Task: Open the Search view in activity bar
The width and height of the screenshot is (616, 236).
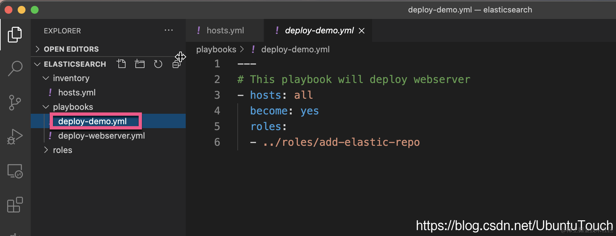Action: click(x=15, y=68)
